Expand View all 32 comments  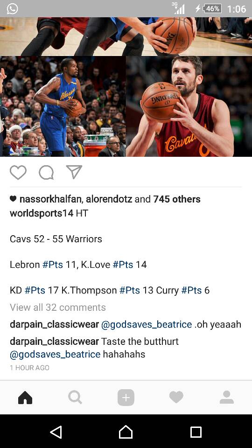(58, 308)
